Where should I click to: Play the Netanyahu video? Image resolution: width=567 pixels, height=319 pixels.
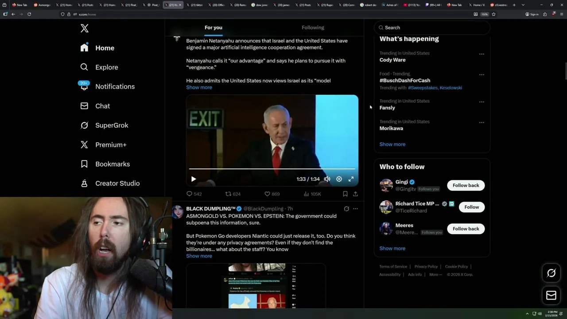click(194, 179)
